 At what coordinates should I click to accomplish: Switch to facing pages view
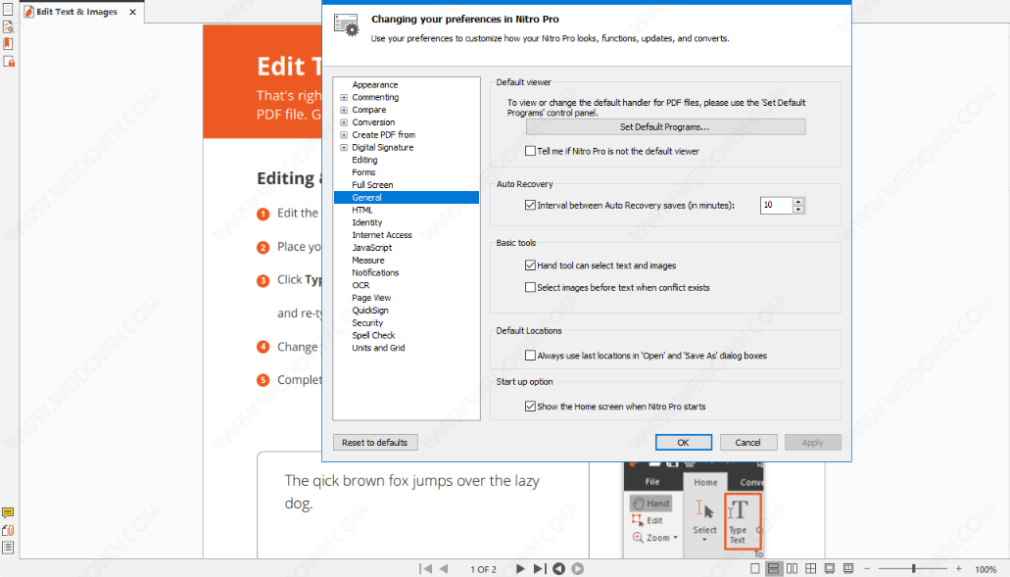[x=793, y=568]
